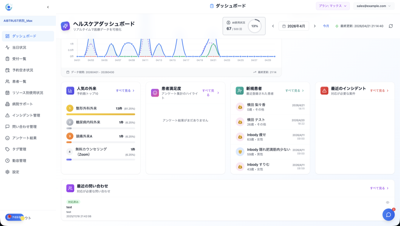Select the 当日状況 sidebar icon

[7, 48]
